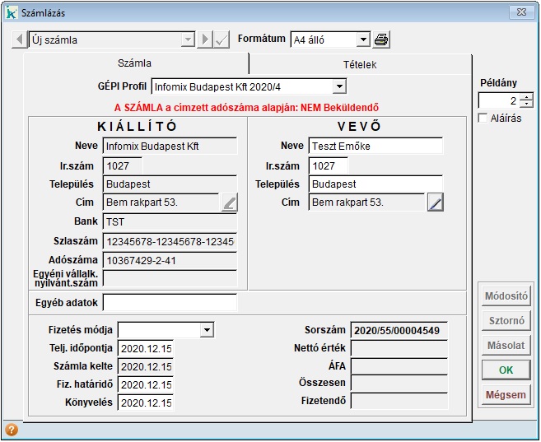Screen dimensions: 541x442
Task: Click the Vevő Neve text field
Action: (x=375, y=147)
